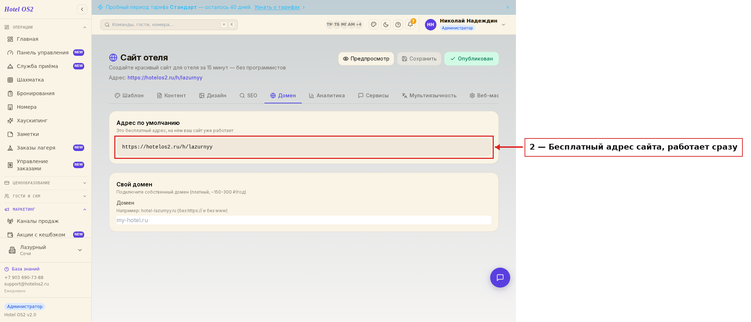751x322 pixels.
Task: Open Шахматка grid view
Action: 46,80
